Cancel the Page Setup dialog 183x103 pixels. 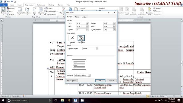[x=112, y=81]
